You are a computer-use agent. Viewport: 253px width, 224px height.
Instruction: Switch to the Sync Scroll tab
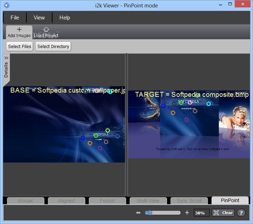[189, 201]
